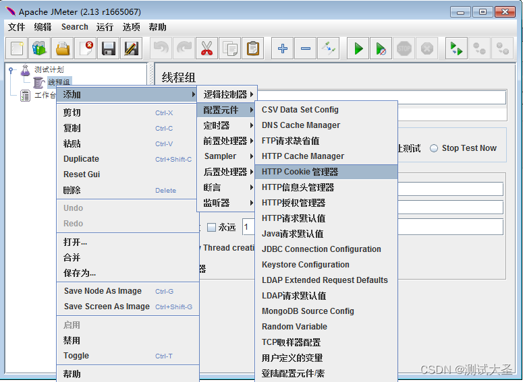
Task: Click the loop count field showing 1
Action: [x=248, y=228]
